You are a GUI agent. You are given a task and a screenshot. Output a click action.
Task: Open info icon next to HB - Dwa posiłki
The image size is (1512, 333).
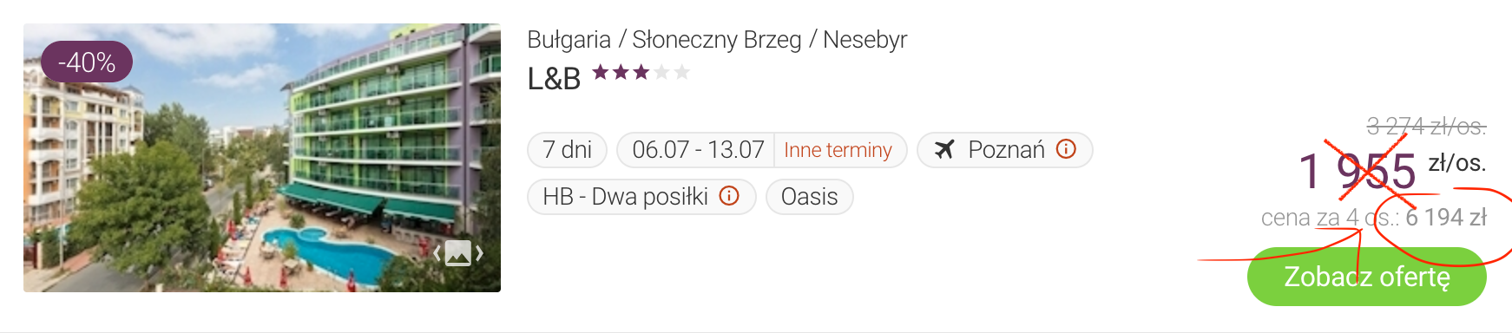(729, 196)
